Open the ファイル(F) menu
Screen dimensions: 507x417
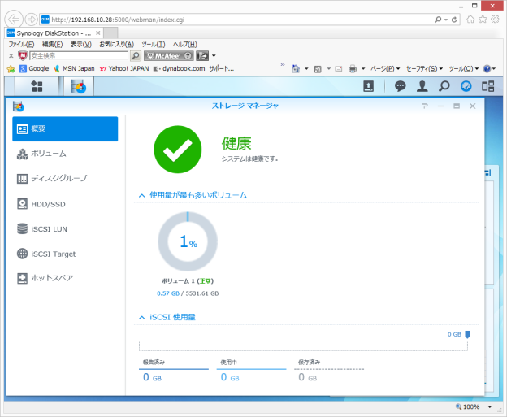(21, 45)
